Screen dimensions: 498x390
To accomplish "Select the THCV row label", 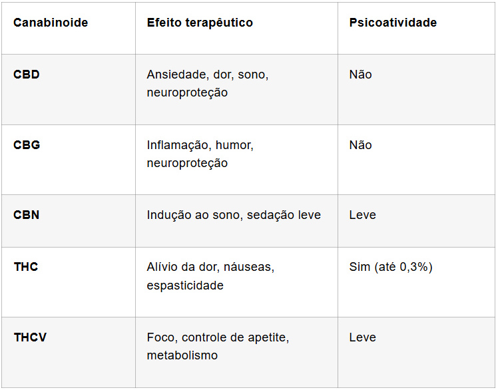I will coord(30,337).
